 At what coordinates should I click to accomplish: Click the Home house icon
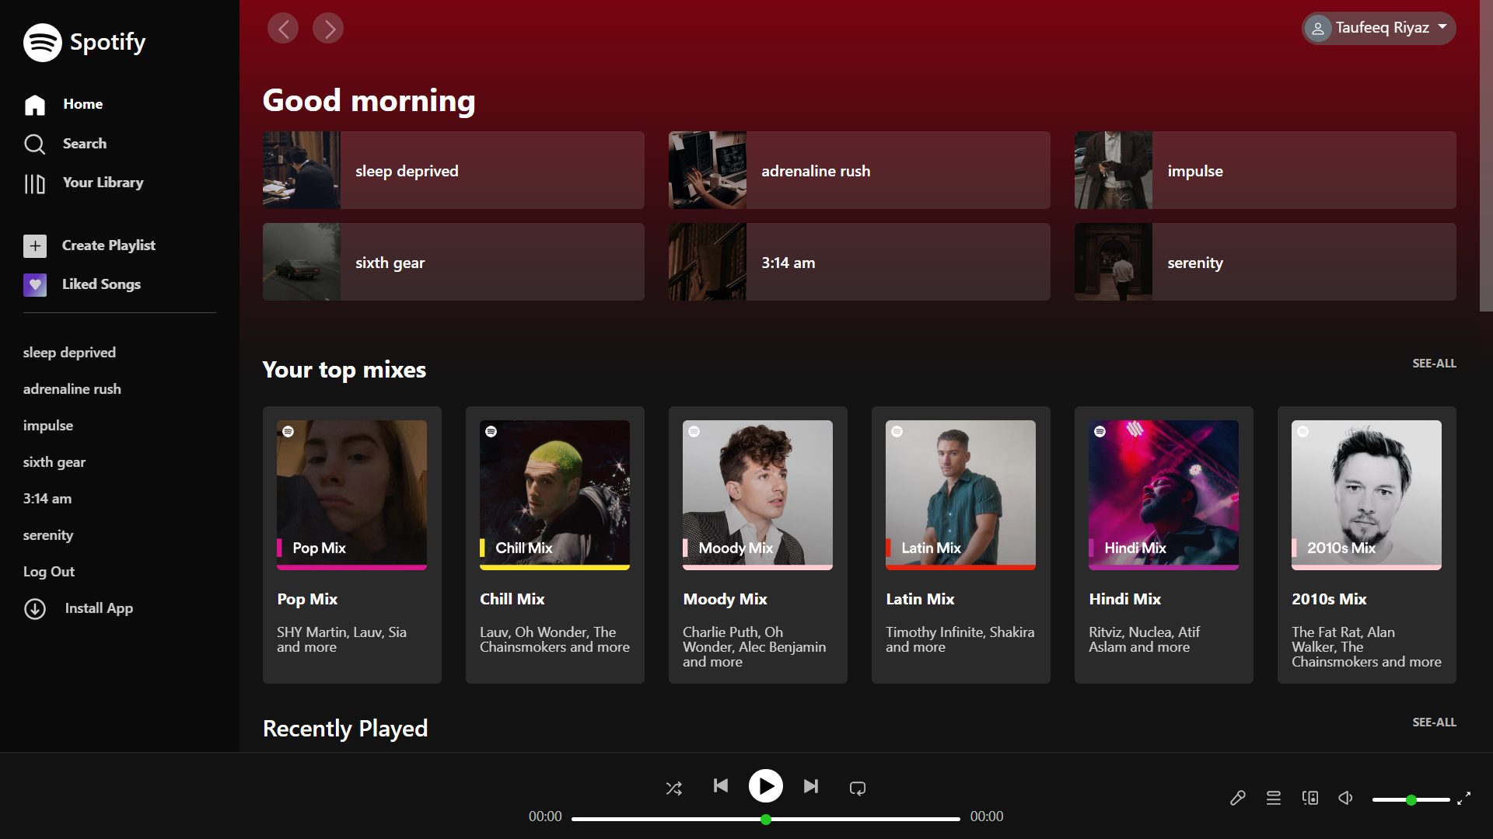click(35, 105)
